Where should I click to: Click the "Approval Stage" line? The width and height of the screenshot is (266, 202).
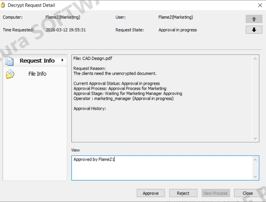click(x=128, y=94)
